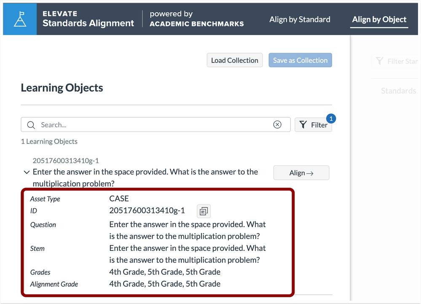
Task: Click the magnifying glass search icon
Action: click(x=31, y=125)
